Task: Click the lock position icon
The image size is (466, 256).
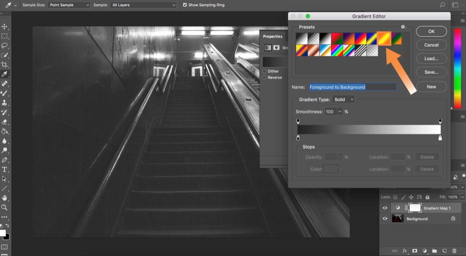Action: (412, 197)
